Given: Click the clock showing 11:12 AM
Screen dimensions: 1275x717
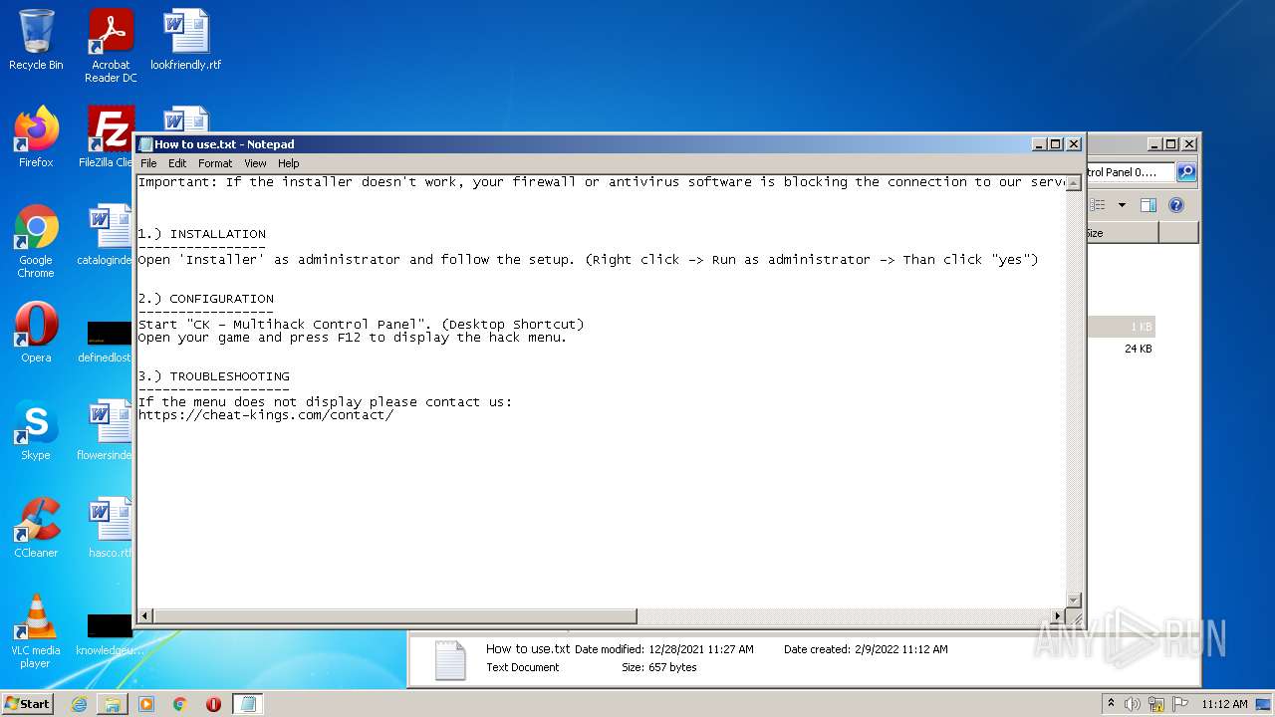Looking at the screenshot, I should [x=1224, y=704].
